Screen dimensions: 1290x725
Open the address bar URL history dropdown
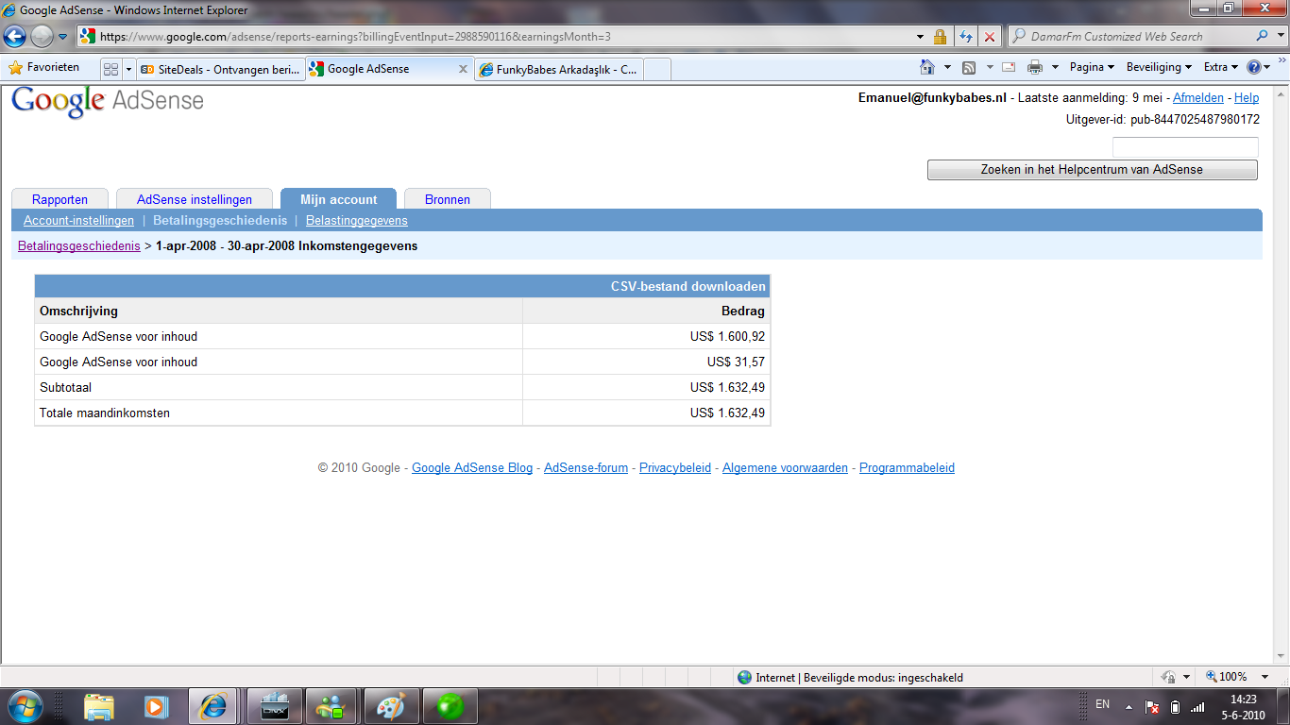pos(921,37)
